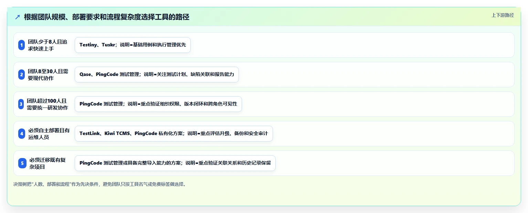Screen dimensions: 528x213
Task: Click condition 团队超过100人且需要统一研发协作
Action: 47,104
